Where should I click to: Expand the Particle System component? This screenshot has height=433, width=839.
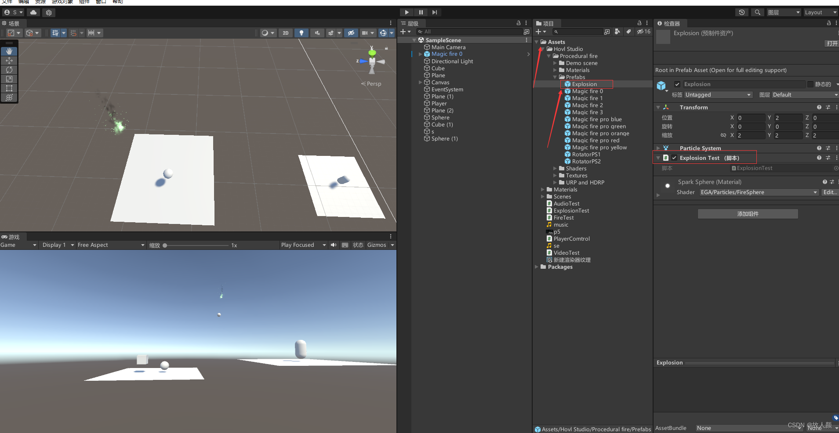658,148
